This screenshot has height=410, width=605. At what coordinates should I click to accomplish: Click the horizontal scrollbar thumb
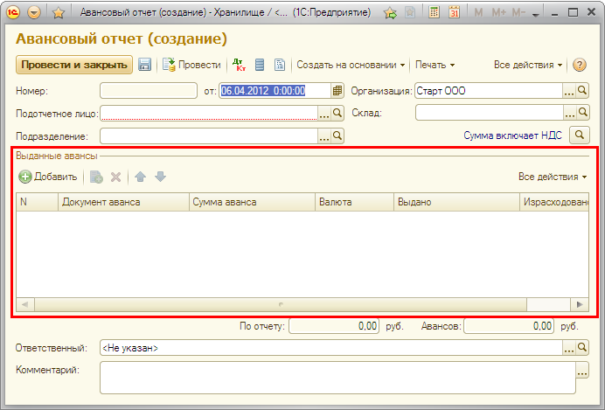click(x=281, y=304)
